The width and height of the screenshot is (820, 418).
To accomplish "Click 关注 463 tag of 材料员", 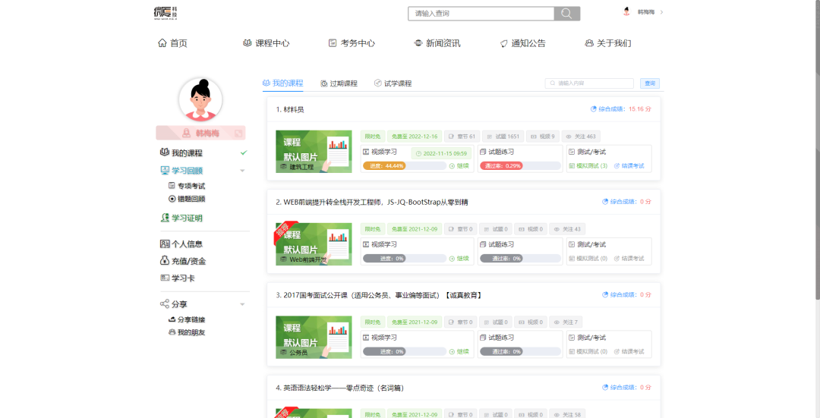I will pyautogui.click(x=581, y=137).
